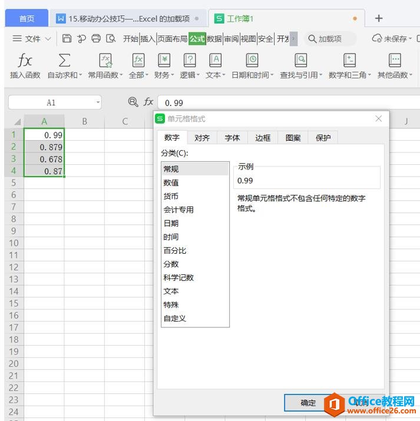420x421 pixels.
Task: Select column B header
Action: [85, 122]
